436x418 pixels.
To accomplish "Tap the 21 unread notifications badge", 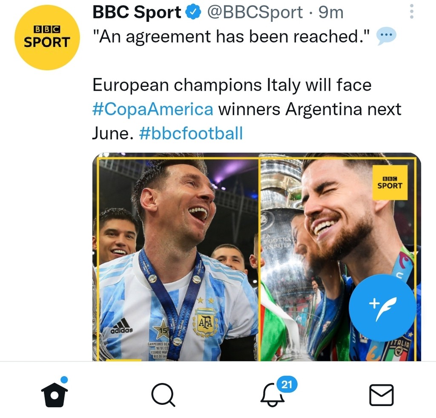I will pos(287,385).
